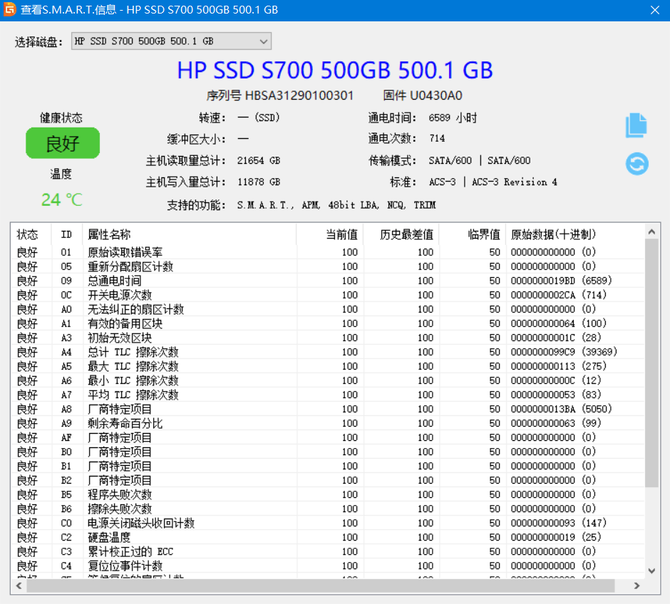670x604 pixels.
Task: Click the ID B1 vendor-specific row
Action: click(328, 466)
